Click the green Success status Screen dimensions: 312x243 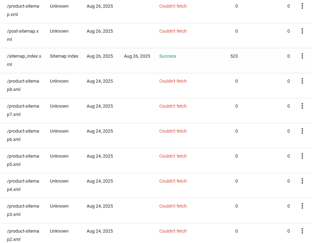coord(167,56)
